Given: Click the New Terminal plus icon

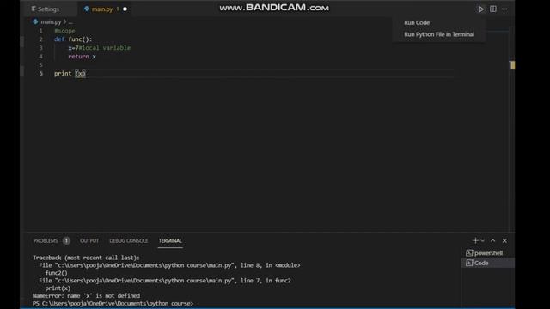Looking at the screenshot, I should point(475,240).
